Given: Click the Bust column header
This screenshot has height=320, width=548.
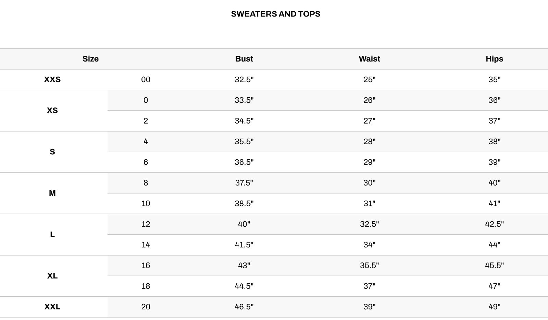Looking at the screenshot, I should point(244,59).
